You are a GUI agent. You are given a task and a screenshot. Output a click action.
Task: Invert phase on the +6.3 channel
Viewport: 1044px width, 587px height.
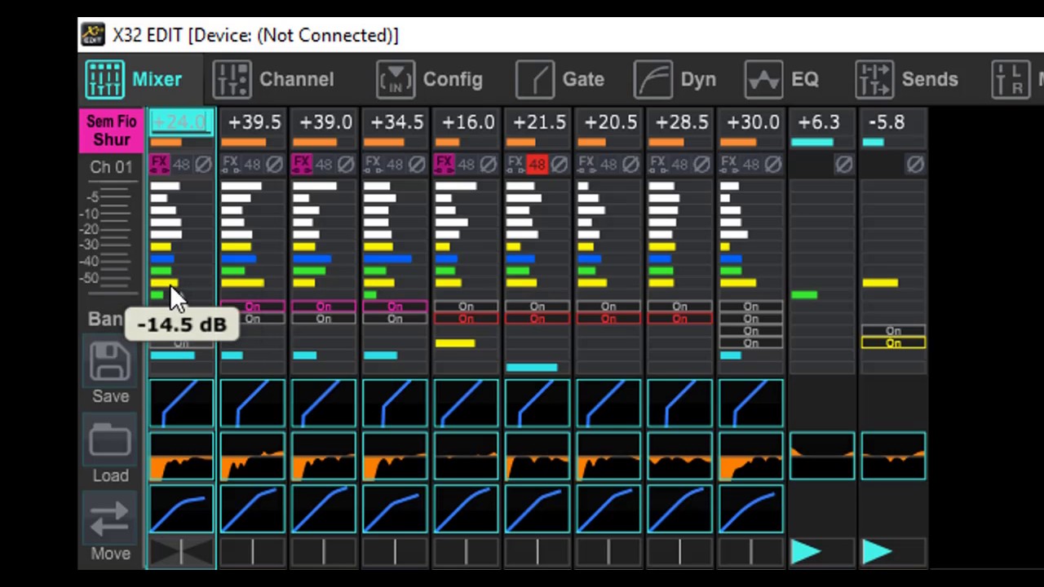(843, 165)
